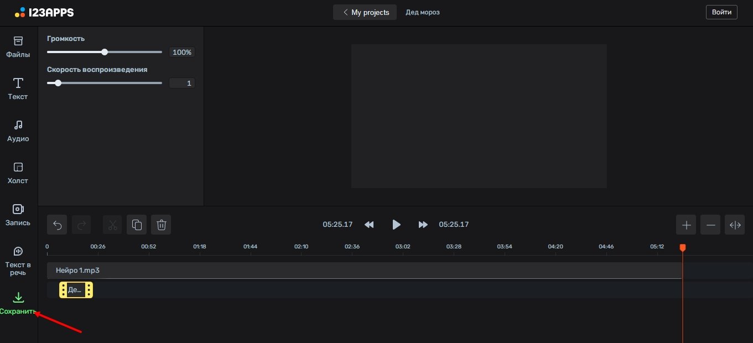Viewport: 753px width, 343px height.
Task: Delete the selected clip with trash icon
Action: [161, 225]
